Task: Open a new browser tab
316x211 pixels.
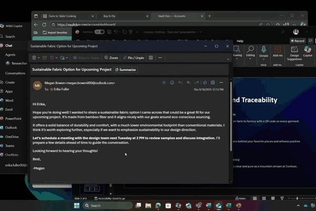Action: point(210,16)
